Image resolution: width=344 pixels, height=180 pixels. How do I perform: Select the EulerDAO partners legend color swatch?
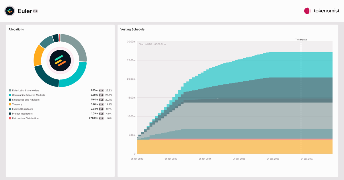pos(10,109)
